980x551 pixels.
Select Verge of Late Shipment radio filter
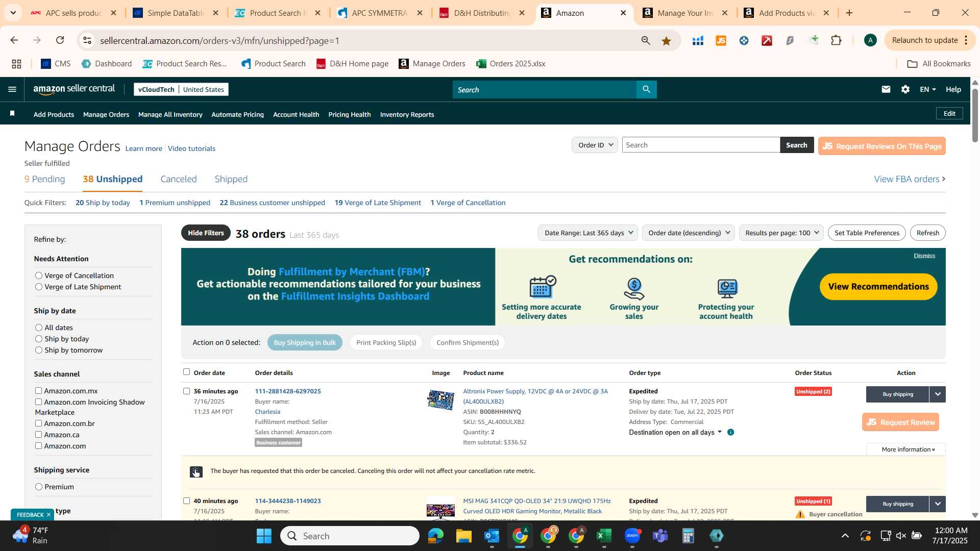pos(39,287)
